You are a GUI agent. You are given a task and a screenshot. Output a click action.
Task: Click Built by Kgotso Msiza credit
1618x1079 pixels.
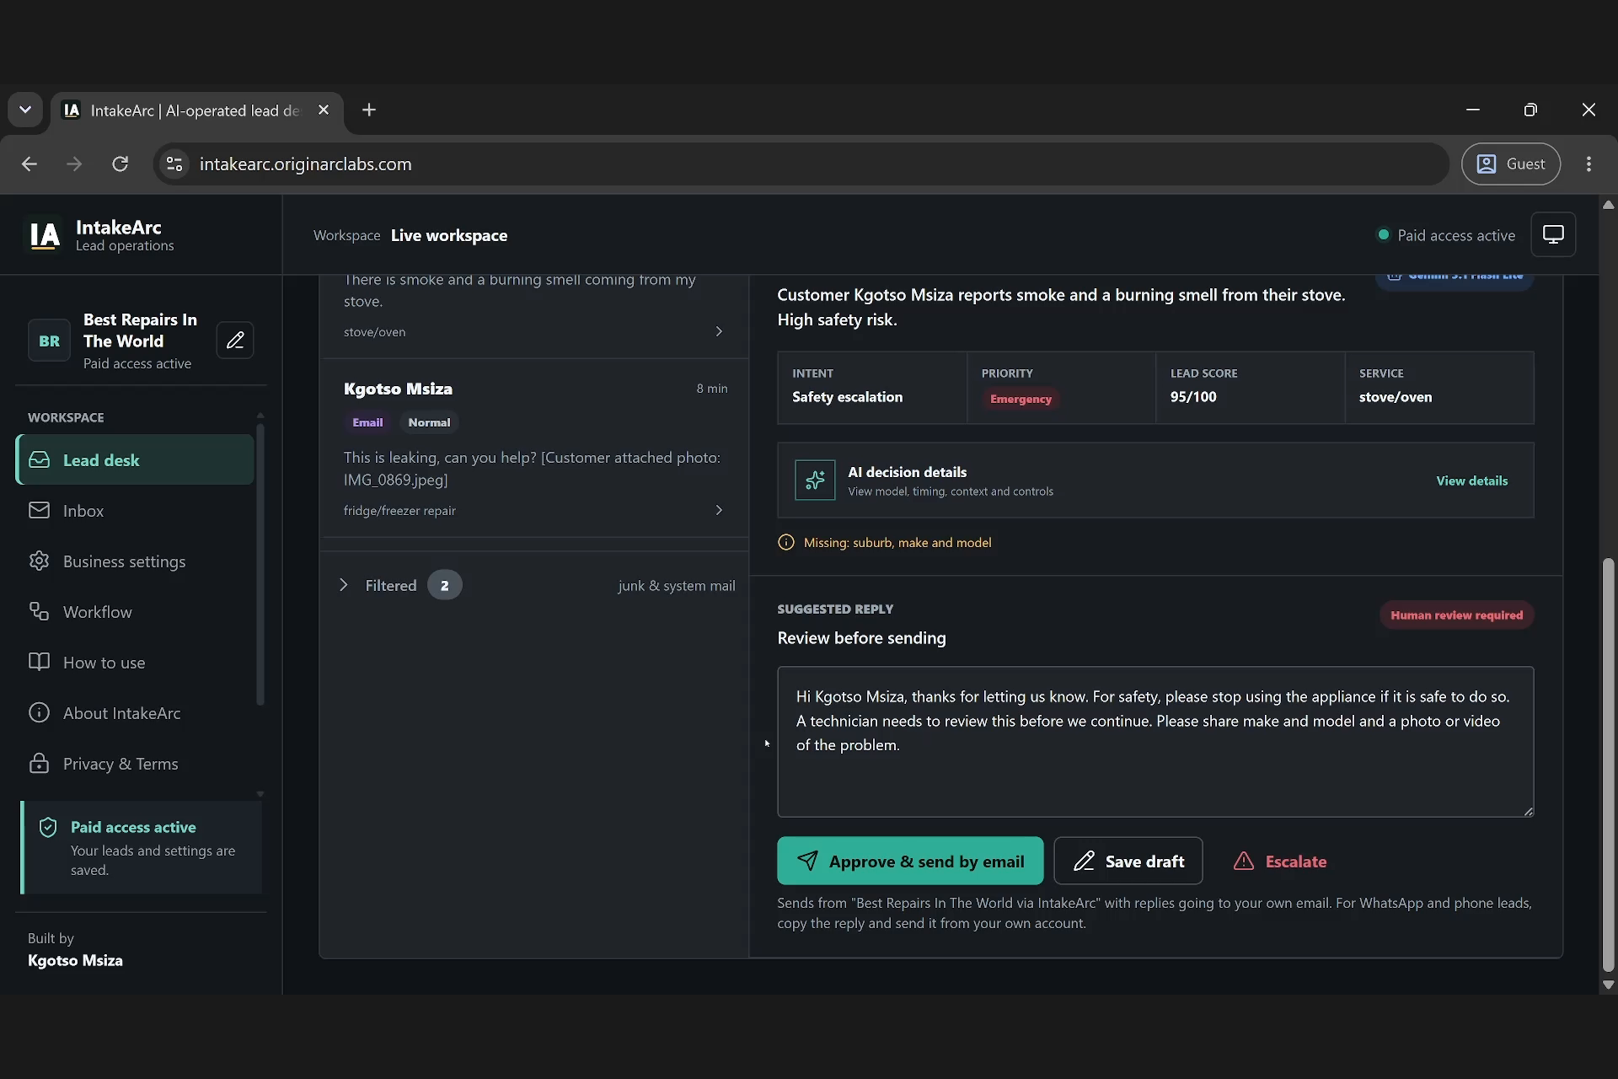(75, 950)
